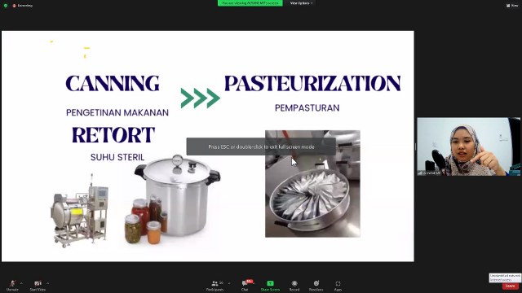Click the red Leave button
Image resolution: width=522 pixels, height=293 pixels.
pos(510,286)
